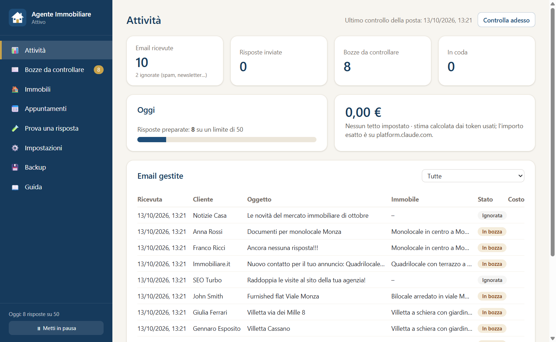The image size is (556, 342).
Task: Open the Tutte filter dropdown
Action: (473, 176)
